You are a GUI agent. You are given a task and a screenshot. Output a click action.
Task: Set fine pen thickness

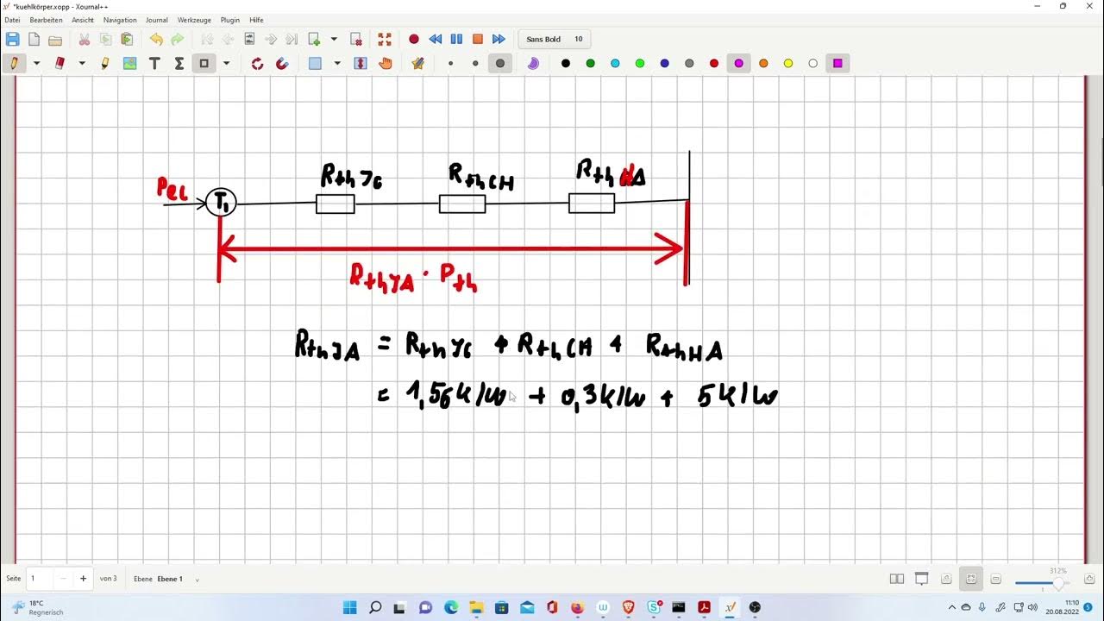(x=450, y=63)
